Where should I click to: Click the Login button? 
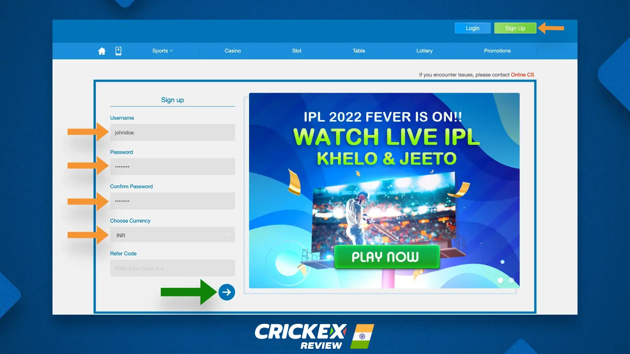(x=472, y=28)
